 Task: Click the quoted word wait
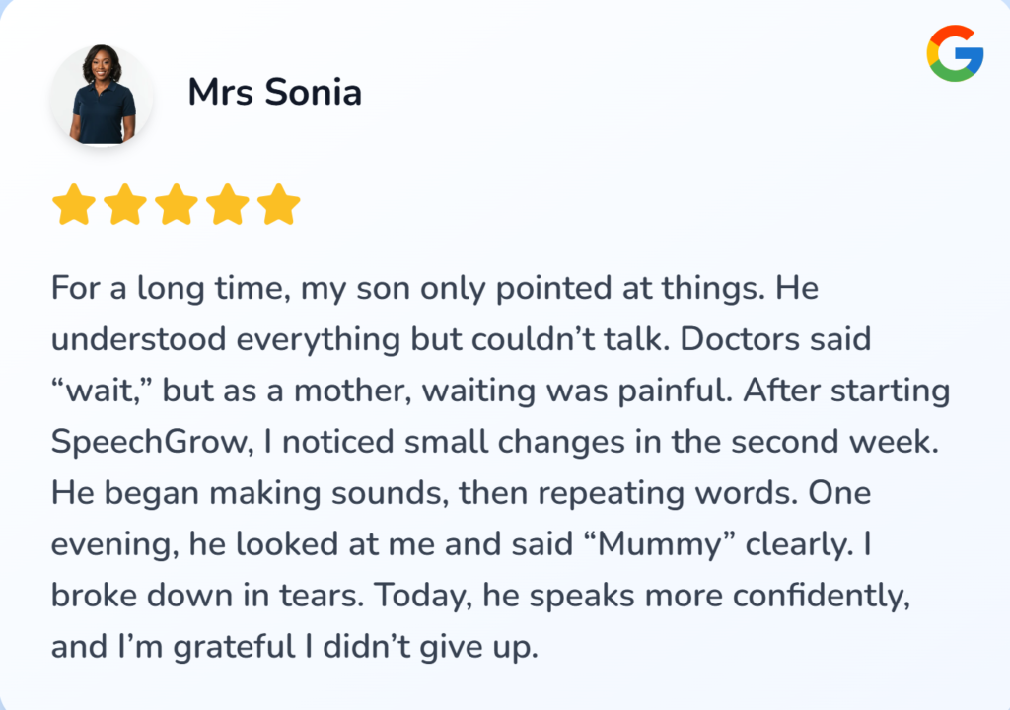(103, 390)
